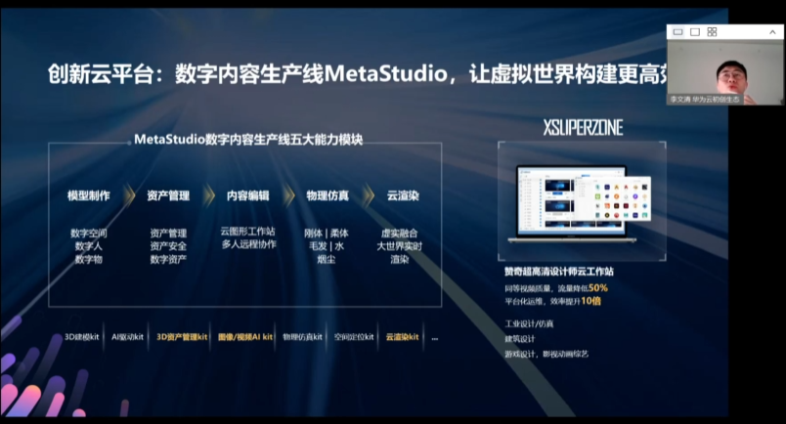Click the 数字物 item

[89, 259]
